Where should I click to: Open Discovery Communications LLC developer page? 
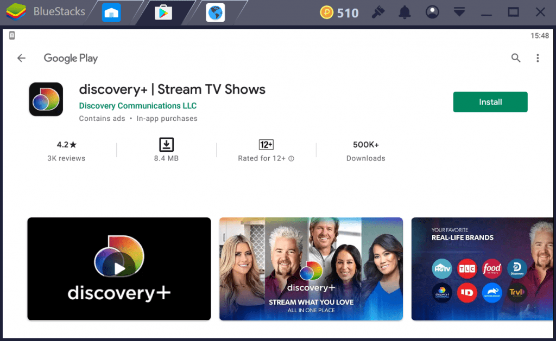coord(137,106)
